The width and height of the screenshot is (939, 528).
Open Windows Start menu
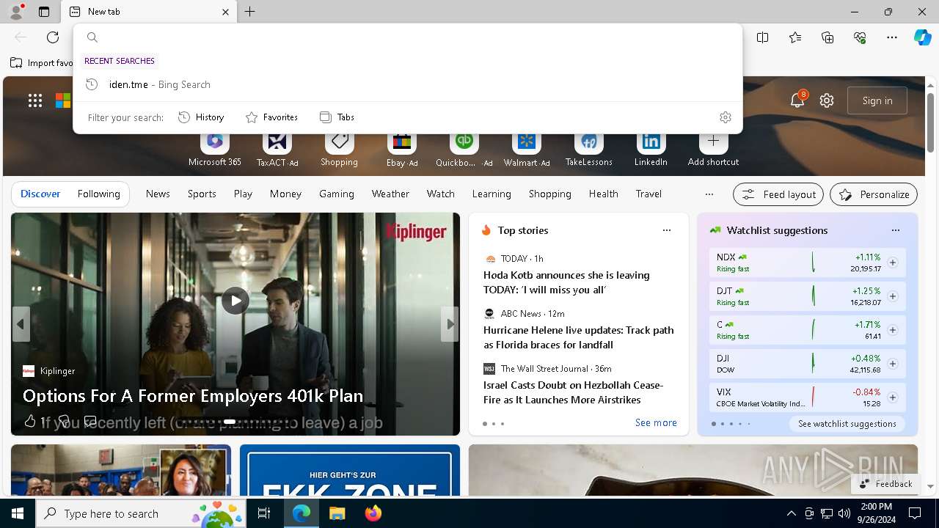click(x=18, y=513)
